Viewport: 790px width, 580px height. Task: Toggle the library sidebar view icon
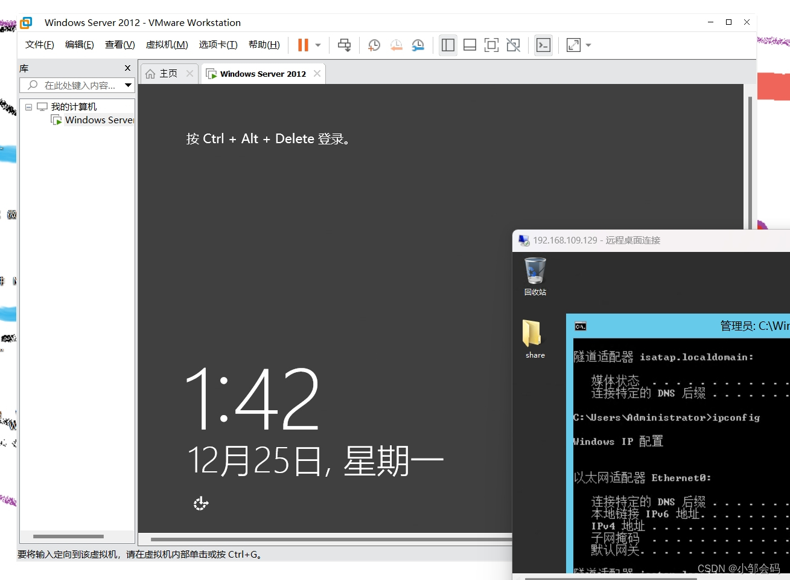pos(448,45)
